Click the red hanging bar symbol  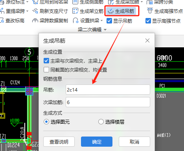coord(29,140)
